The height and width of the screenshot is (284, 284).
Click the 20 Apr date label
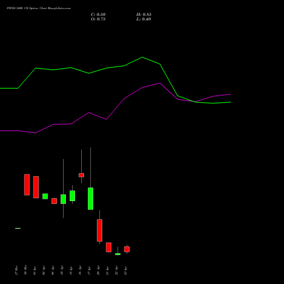tap(98, 270)
